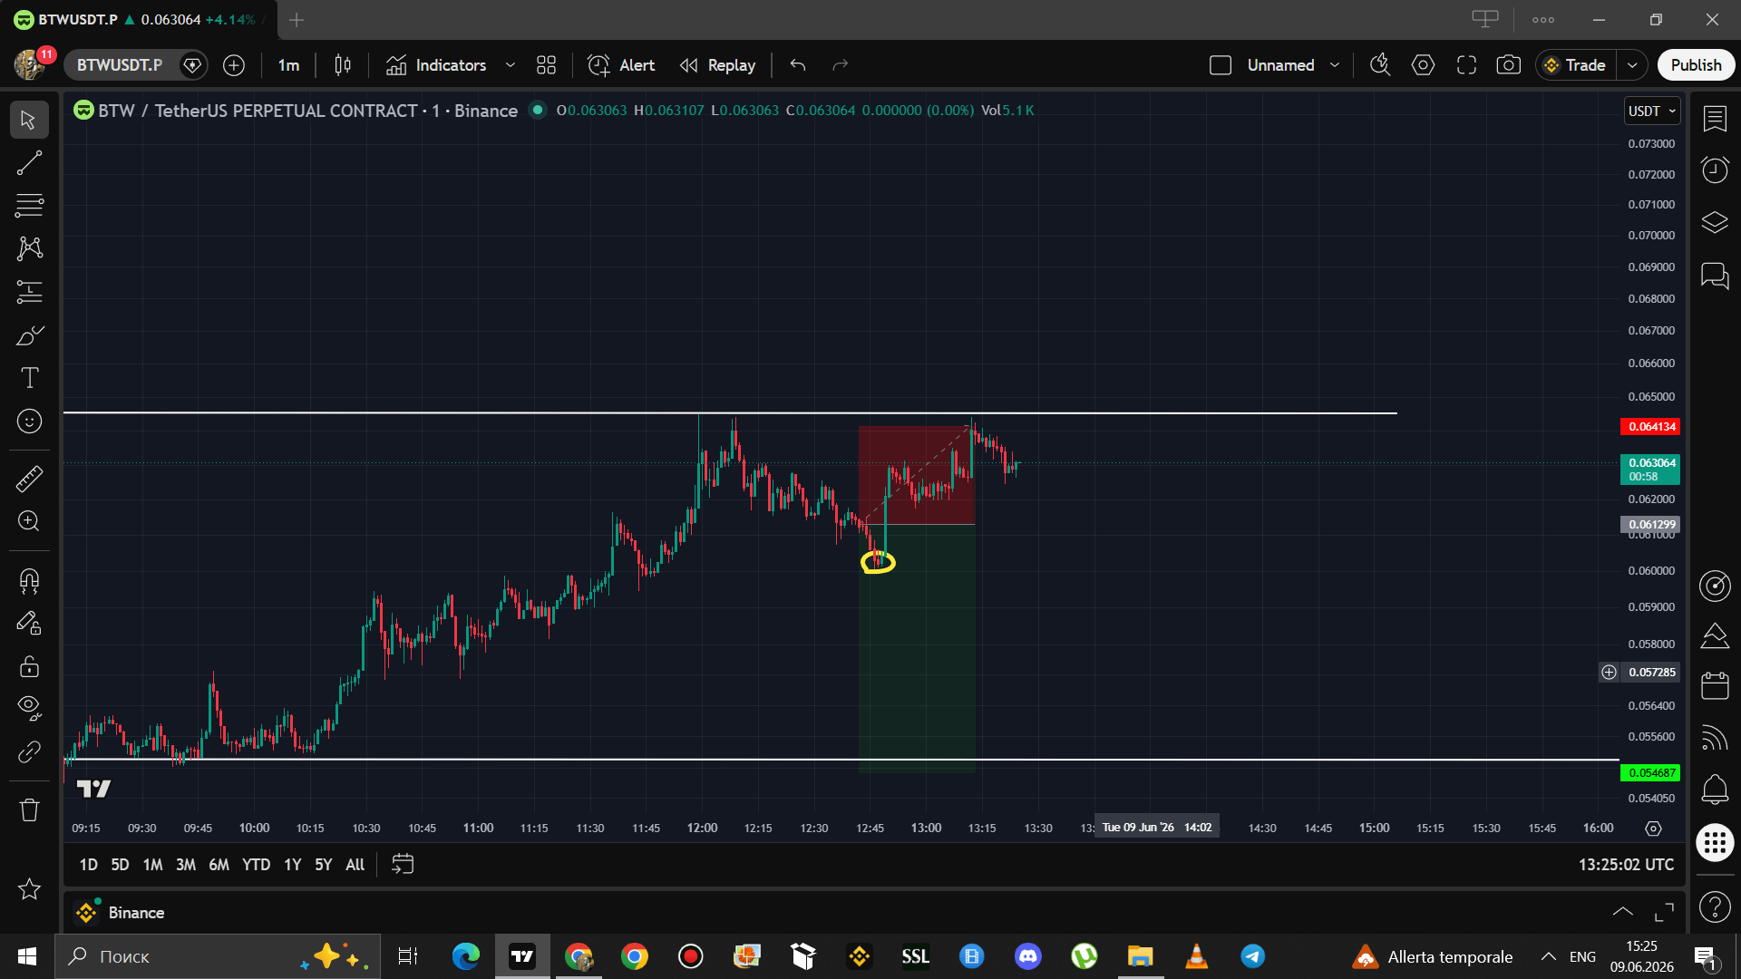Open the notifications bell panel
This screenshot has width=1741, height=979.
[1715, 790]
